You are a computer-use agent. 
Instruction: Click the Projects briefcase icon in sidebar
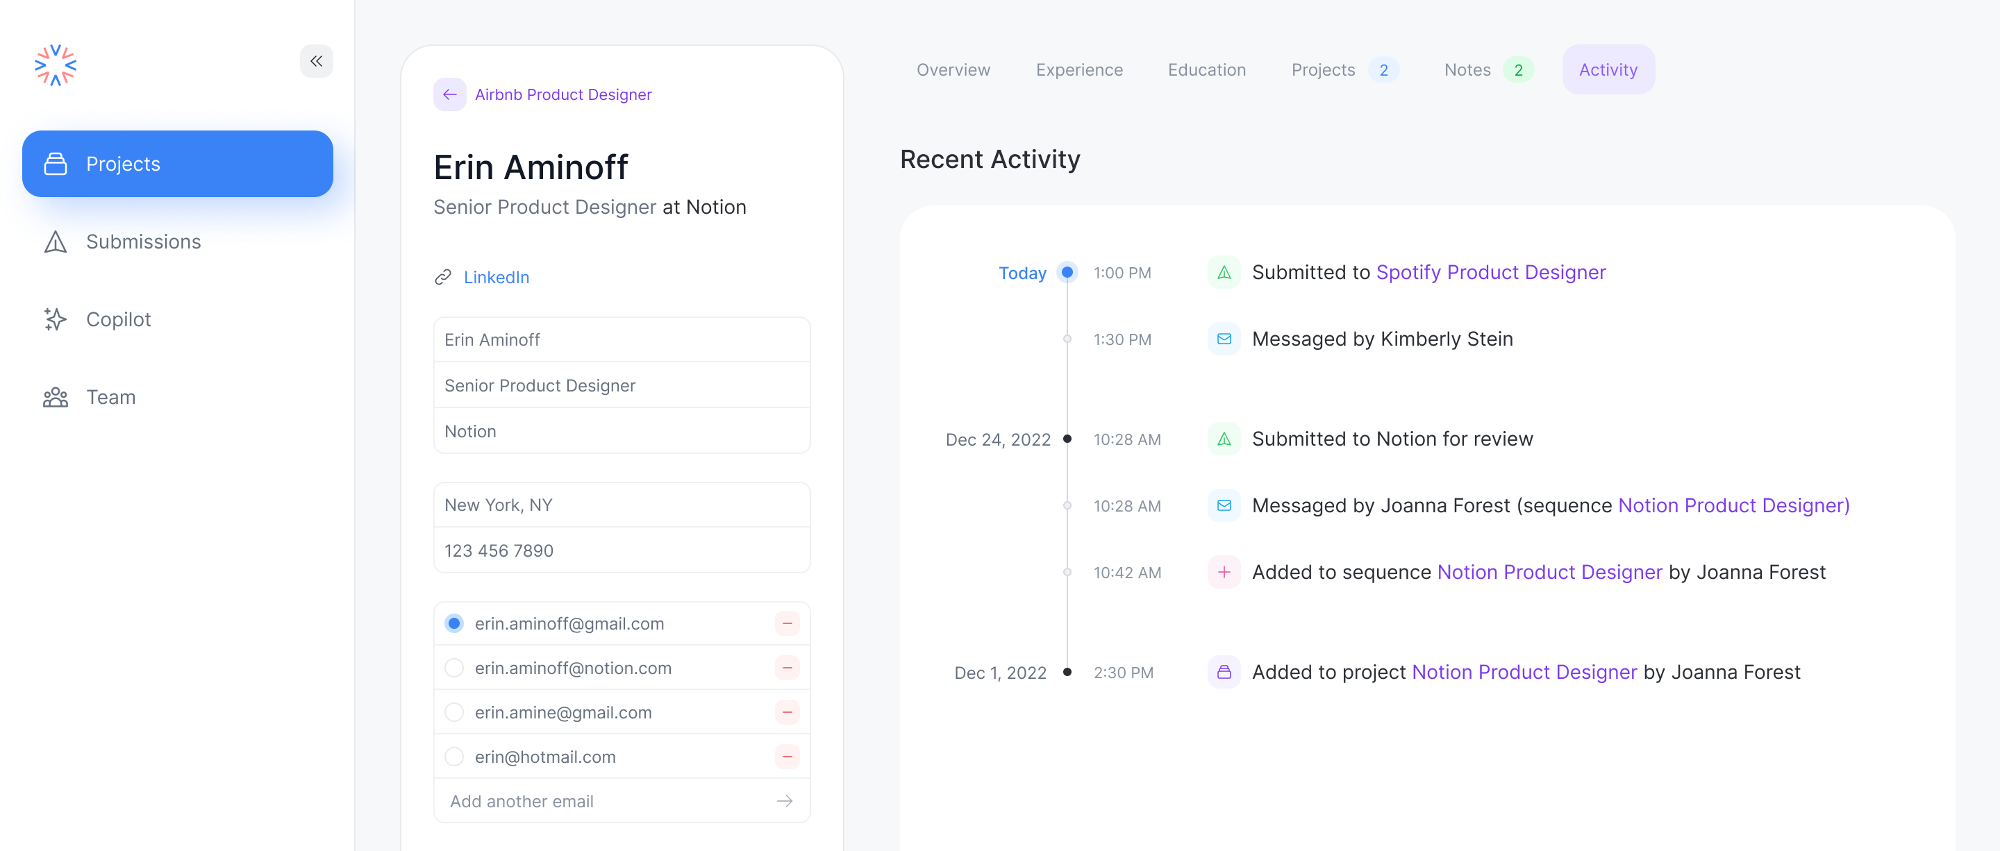tap(55, 164)
